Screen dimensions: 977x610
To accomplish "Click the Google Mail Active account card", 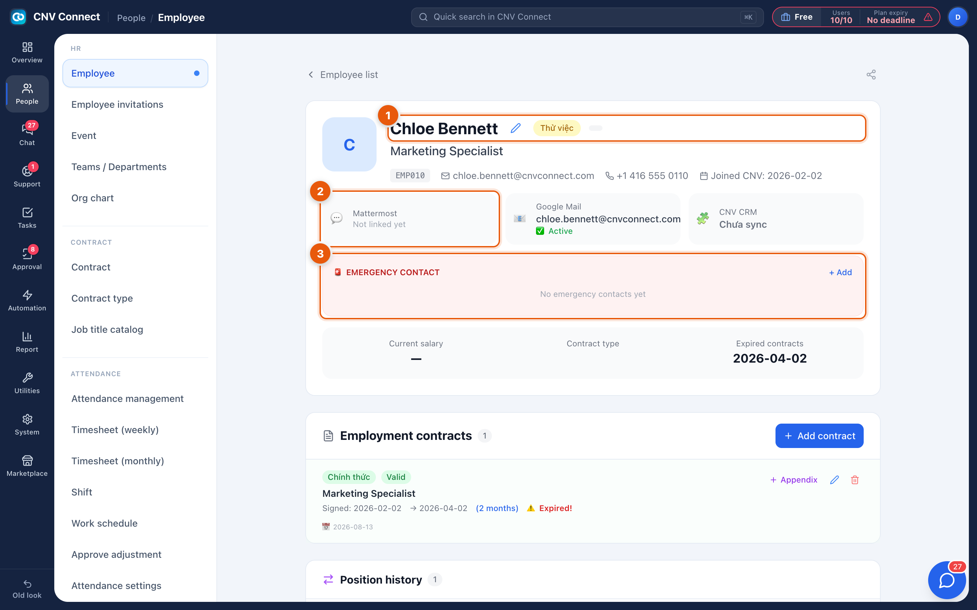I will click(x=593, y=219).
